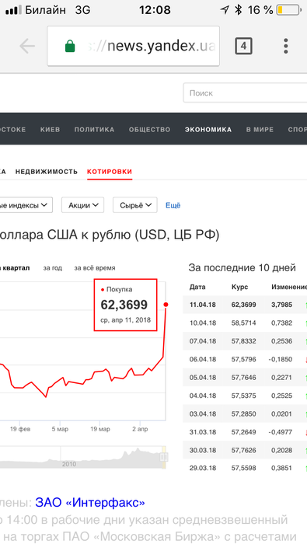Image resolution: width=307 pixels, height=544 pixels.
Task: Switch to the Недвижимость tab
Action: [x=47, y=172]
